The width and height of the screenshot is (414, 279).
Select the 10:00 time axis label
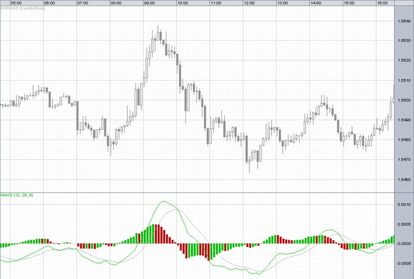coord(183,3)
